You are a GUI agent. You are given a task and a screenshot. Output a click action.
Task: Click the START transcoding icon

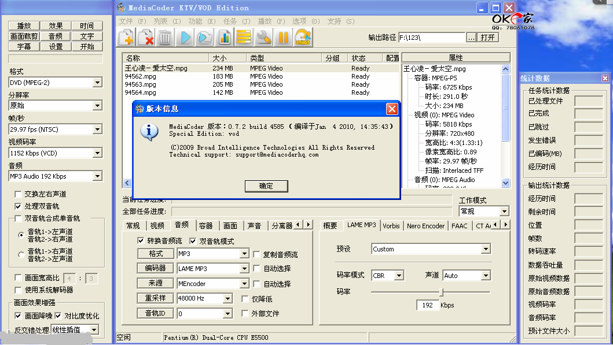click(x=303, y=38)
